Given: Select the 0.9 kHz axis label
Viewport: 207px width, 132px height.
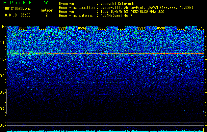Looking at the screenshot, I should [x=3, y=76].
